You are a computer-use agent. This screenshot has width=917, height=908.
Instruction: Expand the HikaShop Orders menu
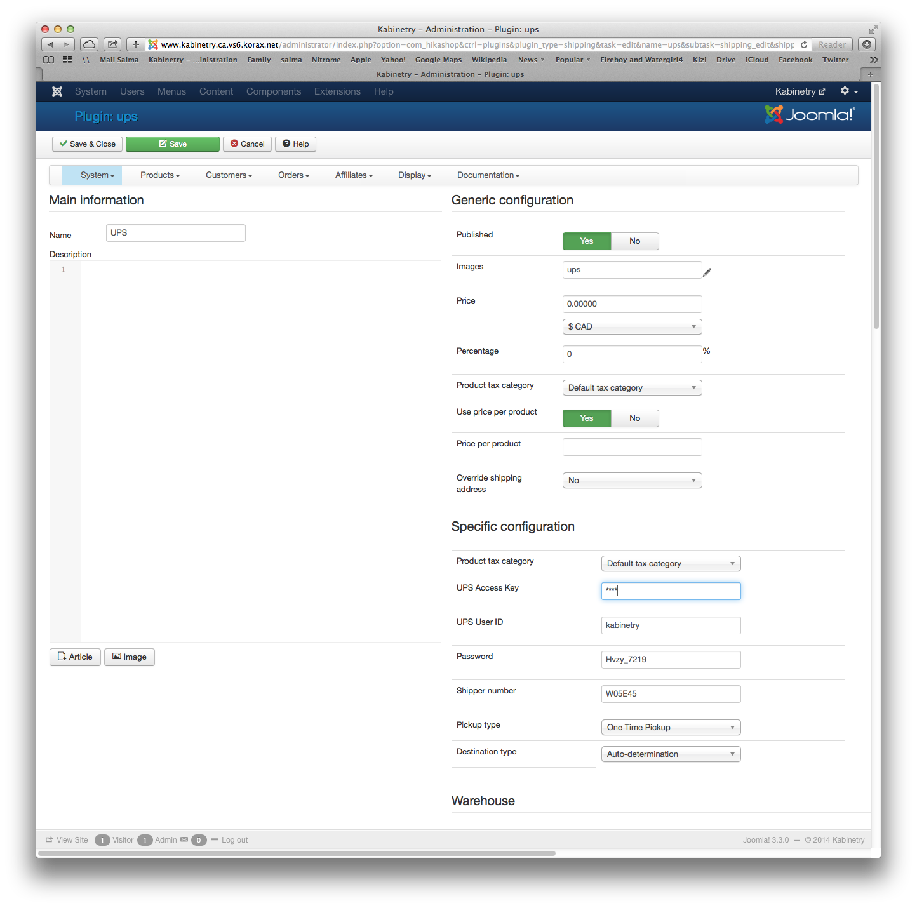(294, 175)
